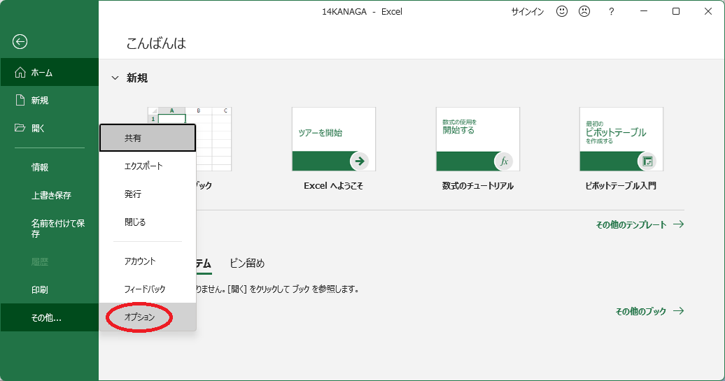The height and width of the screenshot is (381, 725).
Task: Click the 14KANAGA - Excel window title
Action: [x=362, y=12]
